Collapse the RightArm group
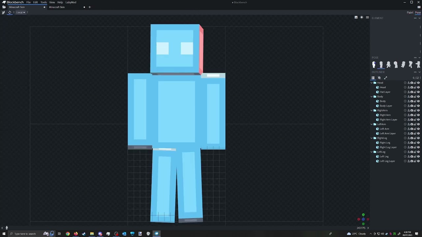 [x=372, y=111]
